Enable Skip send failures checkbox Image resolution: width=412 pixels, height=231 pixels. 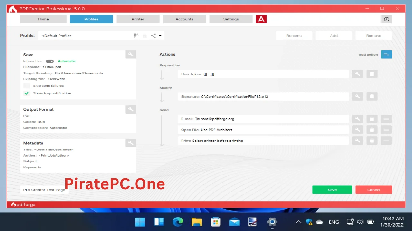click(27, 86)
